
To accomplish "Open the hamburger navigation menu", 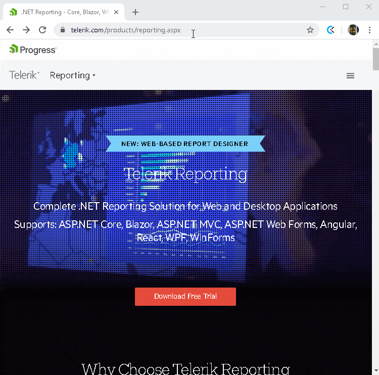I will (x=350, y=76).
